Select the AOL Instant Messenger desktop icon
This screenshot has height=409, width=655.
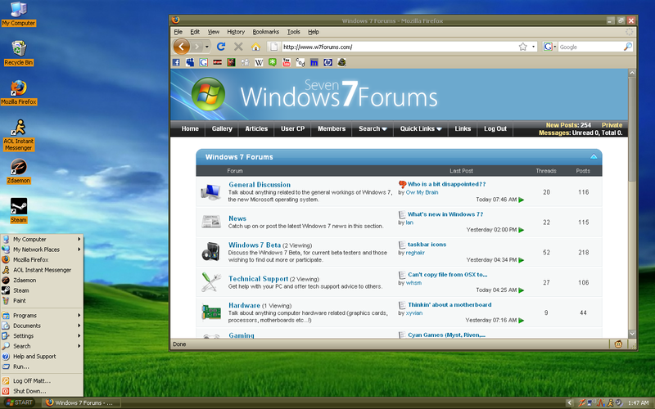coord(18,135)
